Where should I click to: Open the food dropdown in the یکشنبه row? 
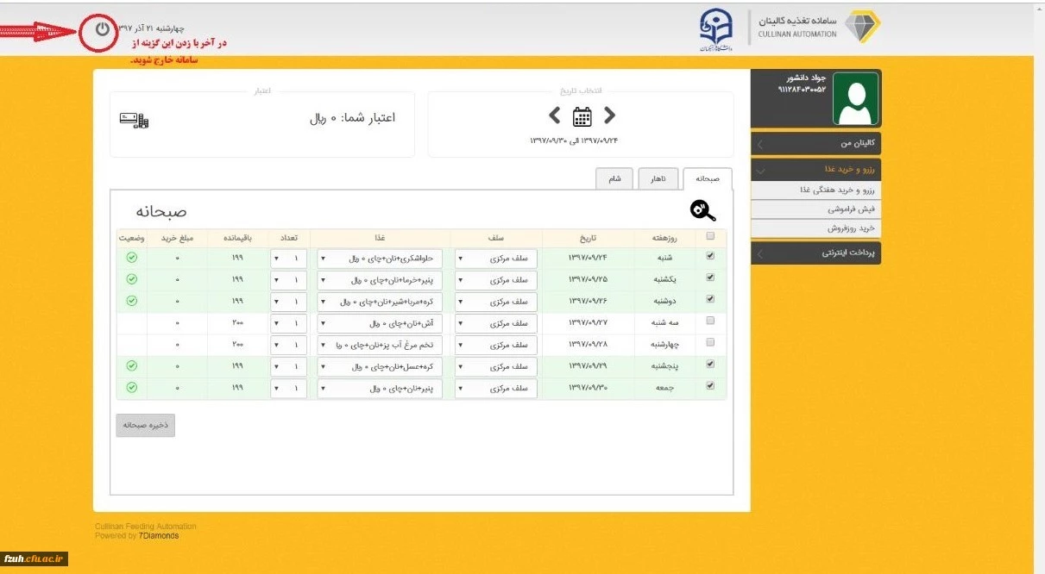[380, 280]
